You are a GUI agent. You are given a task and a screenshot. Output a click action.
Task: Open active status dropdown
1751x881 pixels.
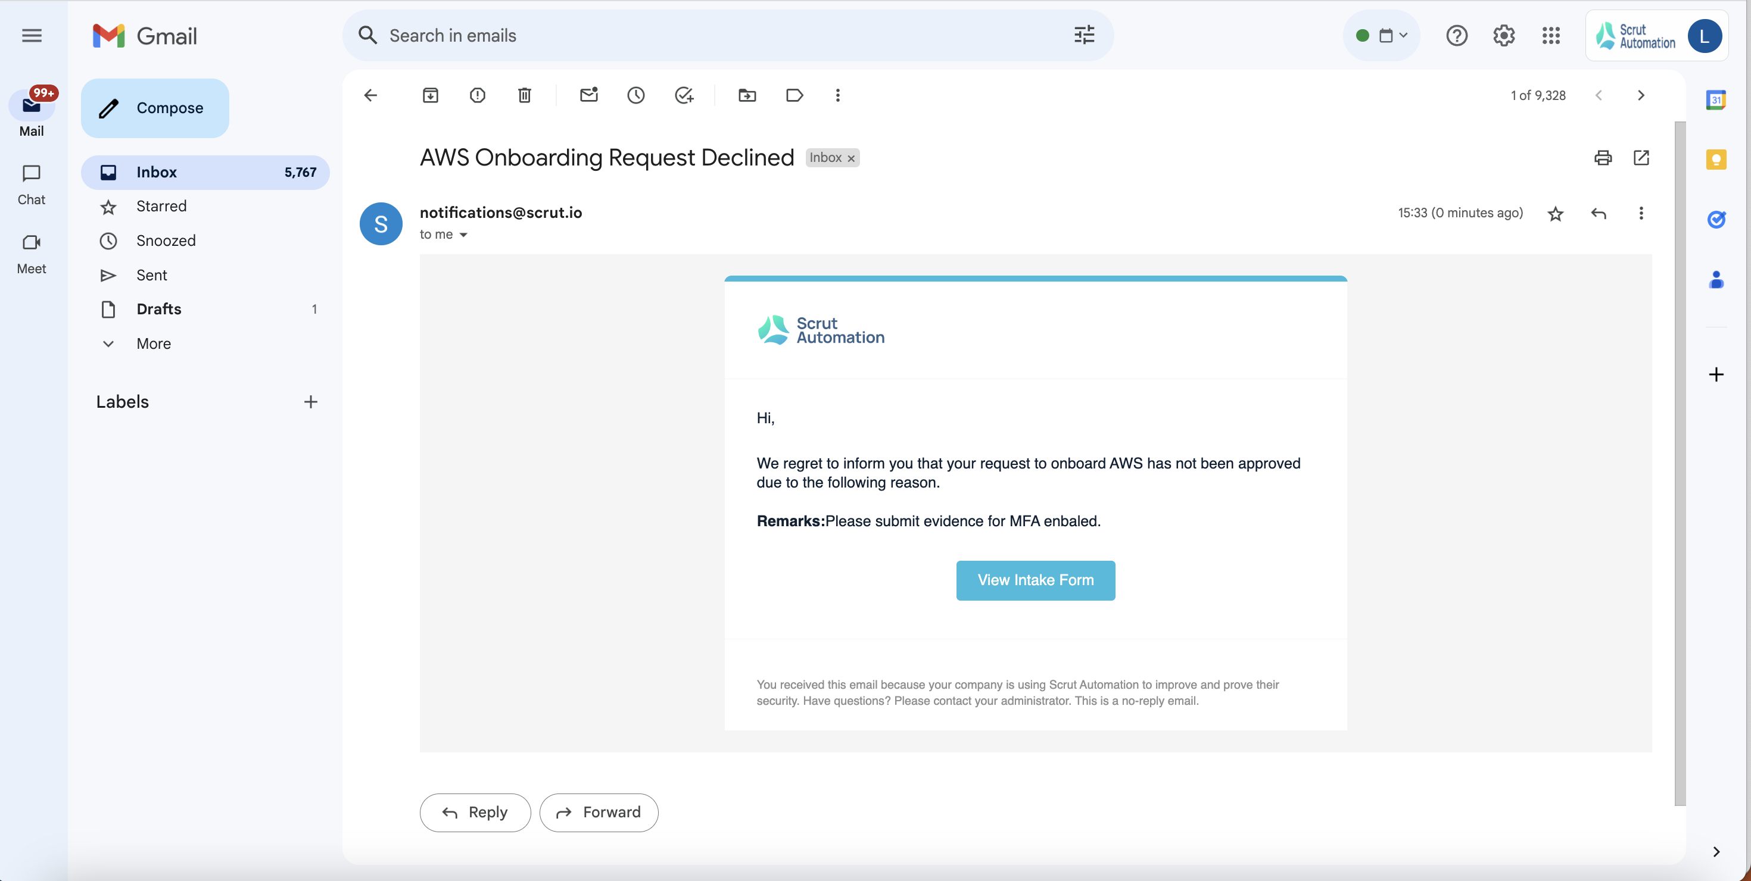pos(1381,35)
